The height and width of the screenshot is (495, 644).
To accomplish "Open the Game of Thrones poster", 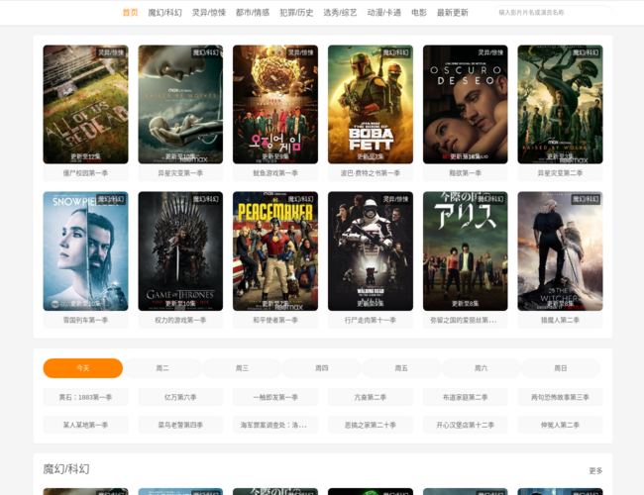I will pyautogui.click(x=180, y=250).
